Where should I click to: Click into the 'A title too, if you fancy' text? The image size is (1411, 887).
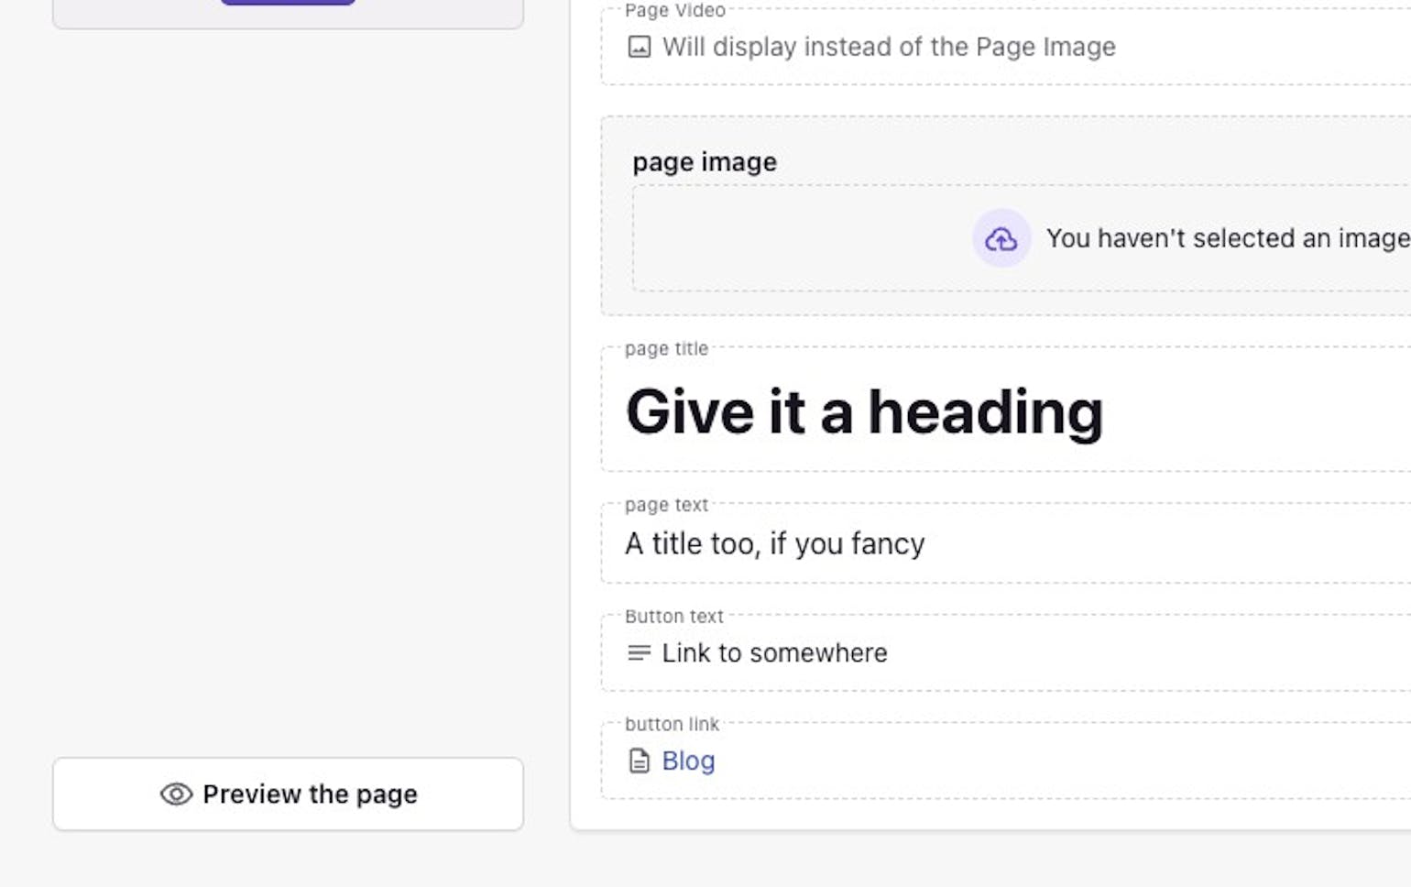coord(774,543)
